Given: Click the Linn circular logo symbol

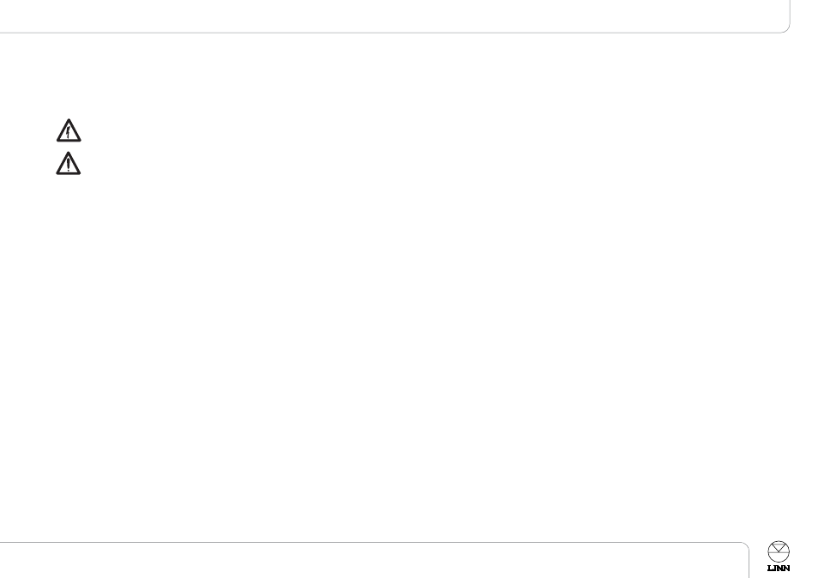Looking at the screenshot, I should point(779,551).
